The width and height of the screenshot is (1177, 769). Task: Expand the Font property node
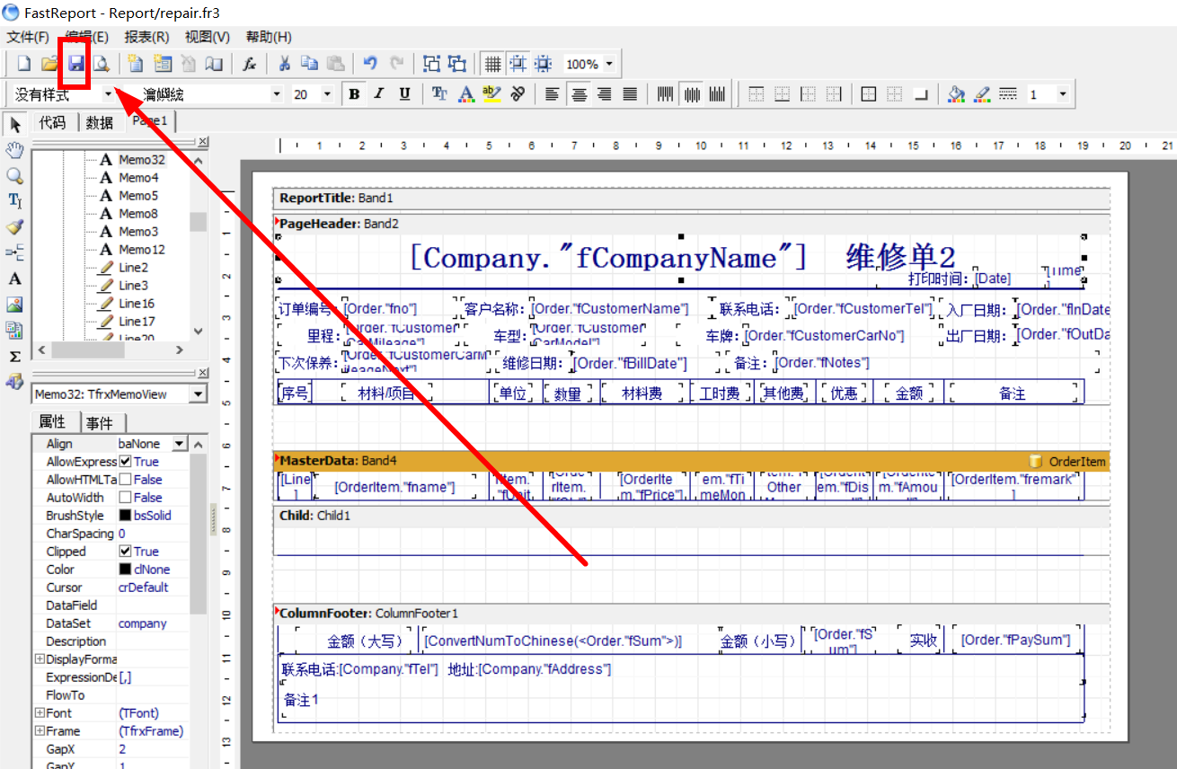pos(40,713)
